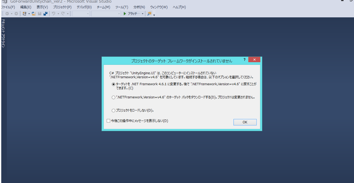
Task: Expand the Redo history dropdown arrow
Action: coord(68,14)
